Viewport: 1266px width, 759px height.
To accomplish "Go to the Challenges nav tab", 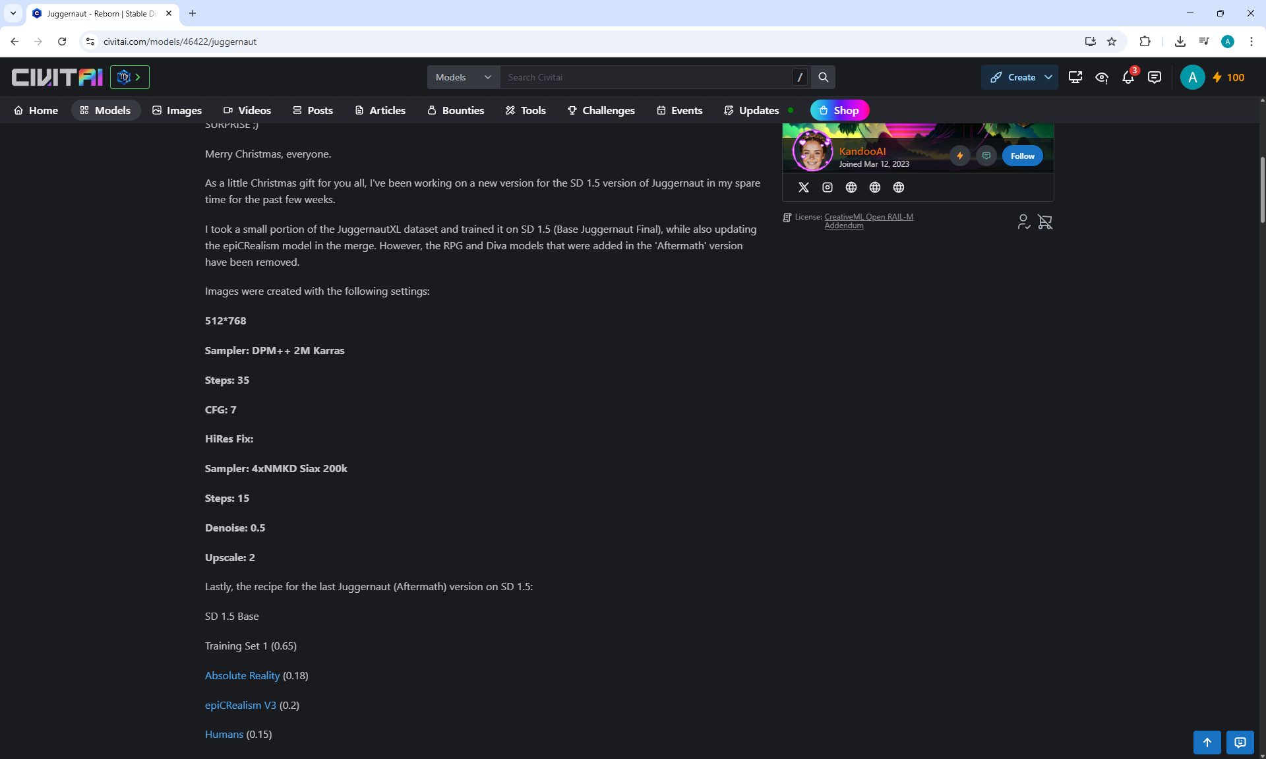I will 601,110.
